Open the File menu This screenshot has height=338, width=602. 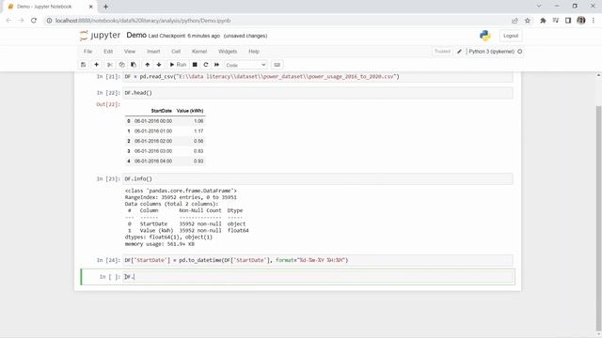tap(87, 52)
